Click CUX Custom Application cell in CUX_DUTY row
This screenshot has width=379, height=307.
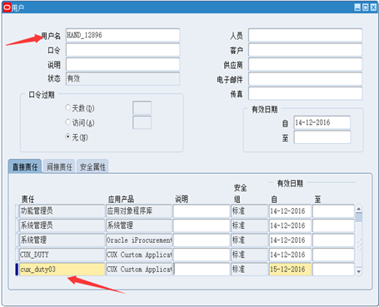[x=139, y=255]
